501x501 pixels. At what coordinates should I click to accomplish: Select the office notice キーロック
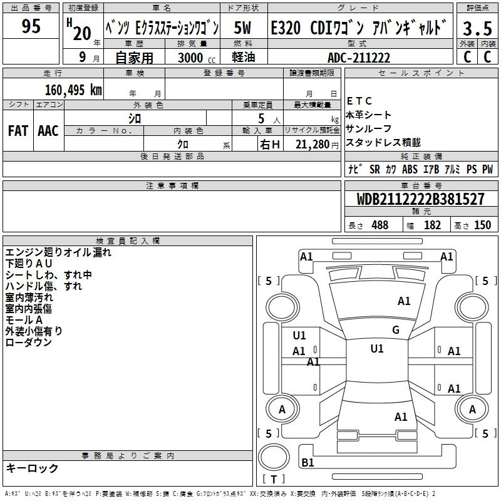(32, 468)
